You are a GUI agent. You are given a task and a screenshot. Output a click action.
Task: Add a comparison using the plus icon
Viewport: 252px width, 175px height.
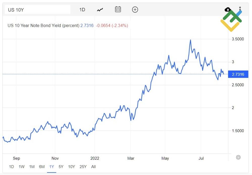click(x=135, y=10)
